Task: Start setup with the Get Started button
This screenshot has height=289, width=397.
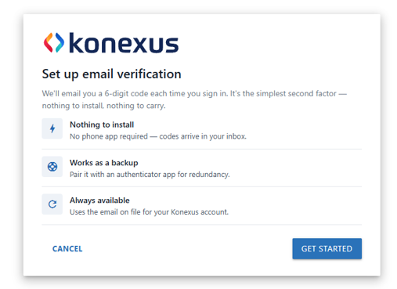Action: (327, 248)
